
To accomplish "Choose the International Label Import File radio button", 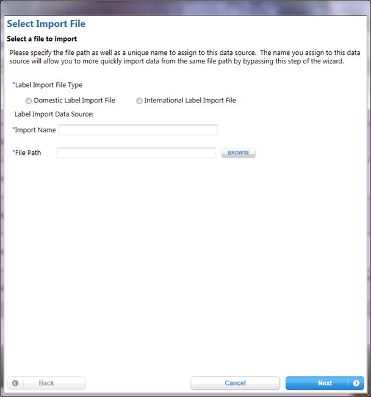I will click(x=139, y=101).
